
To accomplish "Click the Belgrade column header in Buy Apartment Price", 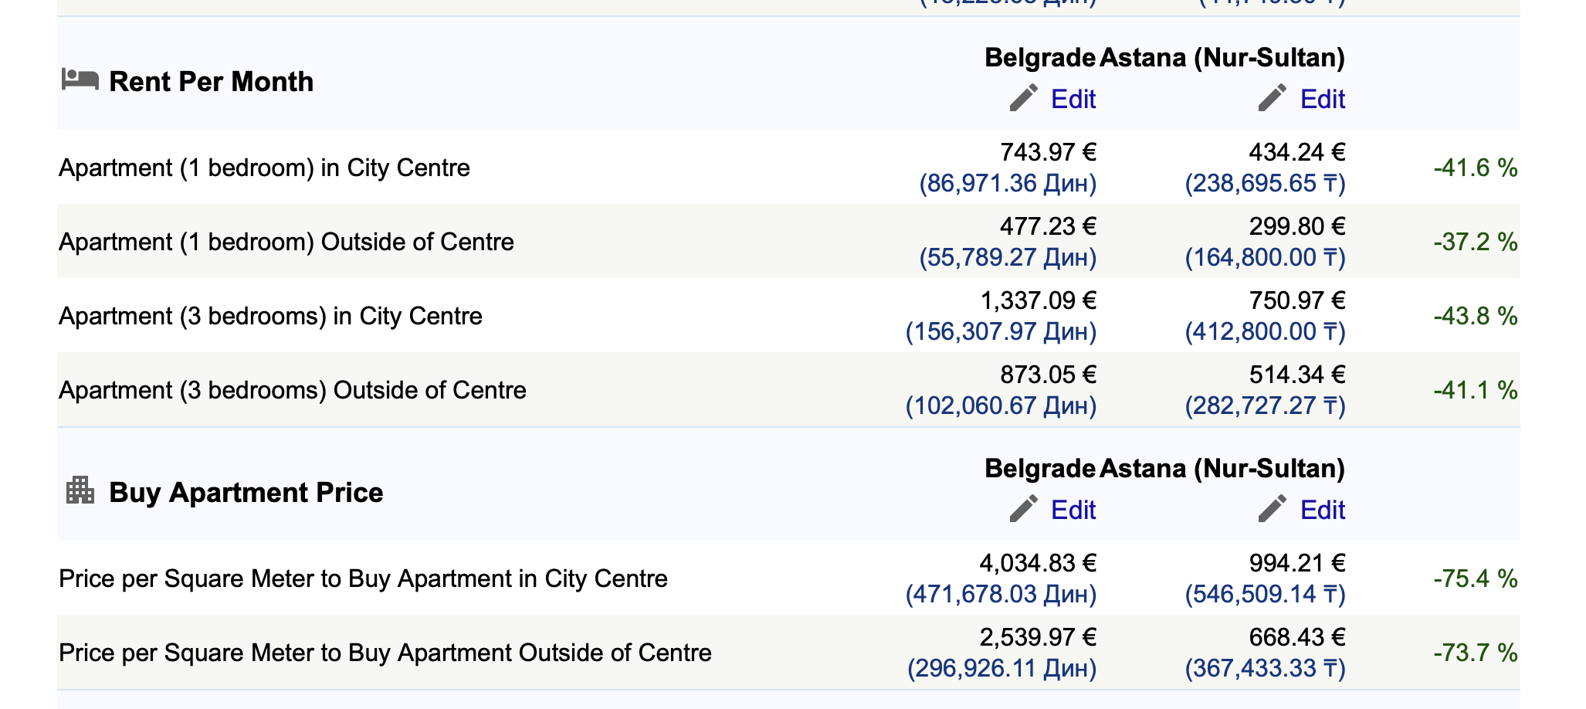I will (1040, 468).
